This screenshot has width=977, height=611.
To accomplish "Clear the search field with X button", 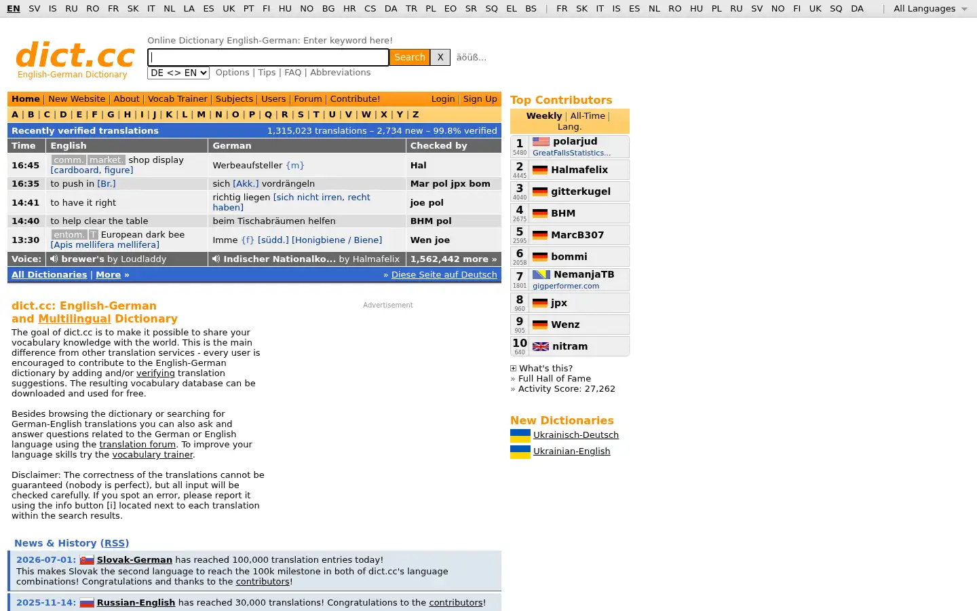I will [x=440, y=57].
